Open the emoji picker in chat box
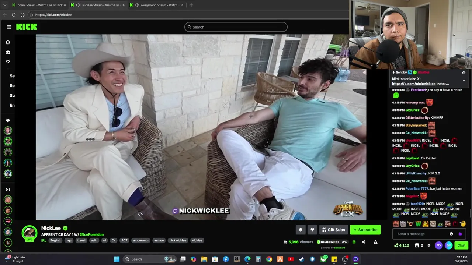 click(x=451, y=234)
